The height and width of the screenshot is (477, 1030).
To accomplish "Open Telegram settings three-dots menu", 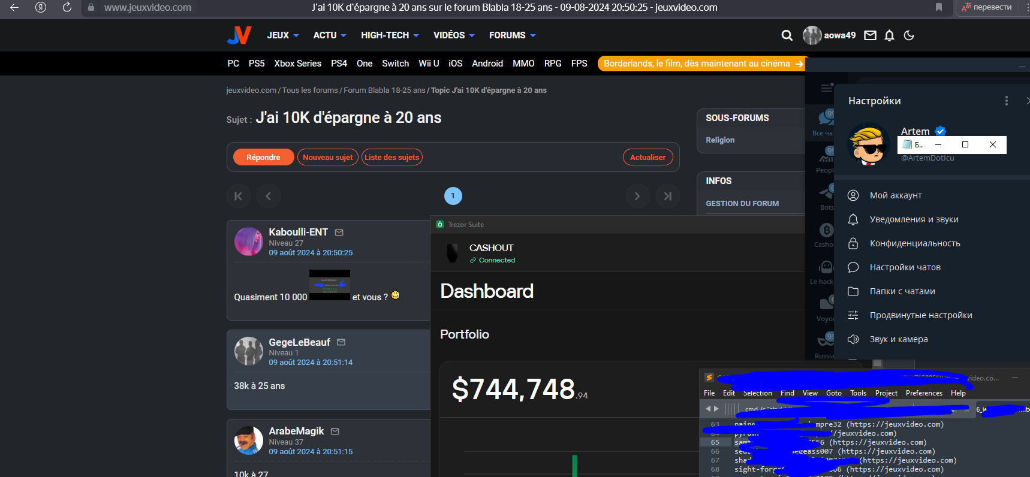I will pos(1006,101).
